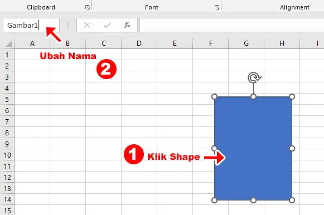Image resolution: width=324 pixels, height=215 pixels.
Task: Select column C header
Action: point(104,43)
